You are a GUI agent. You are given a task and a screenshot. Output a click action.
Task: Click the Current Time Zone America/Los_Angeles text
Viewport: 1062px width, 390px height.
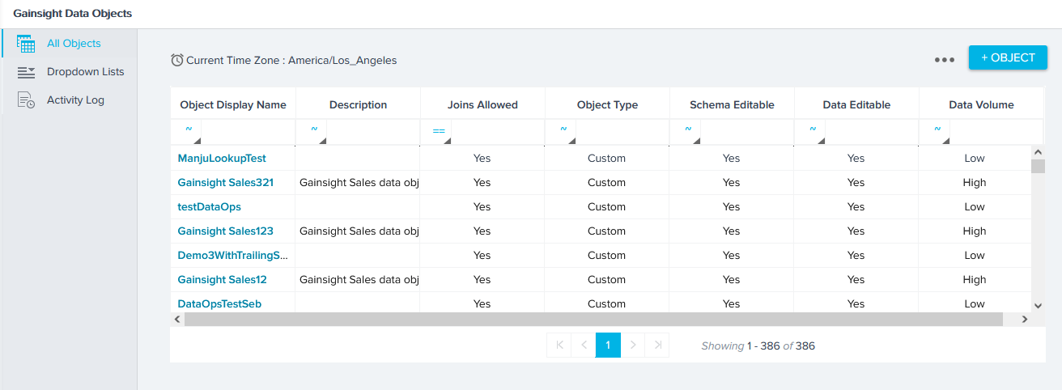(291, 60)
